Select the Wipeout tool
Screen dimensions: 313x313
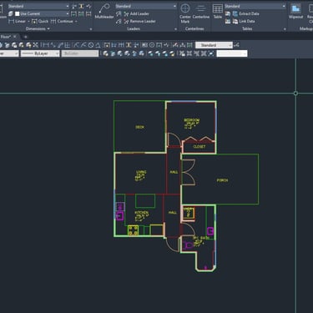(295, 11)
